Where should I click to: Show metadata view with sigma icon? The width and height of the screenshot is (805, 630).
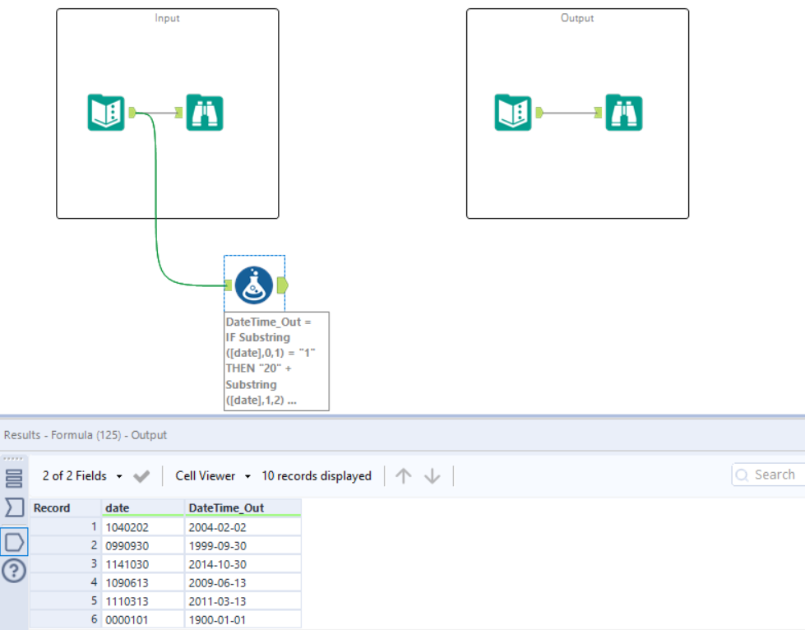[x=14, y=507]
